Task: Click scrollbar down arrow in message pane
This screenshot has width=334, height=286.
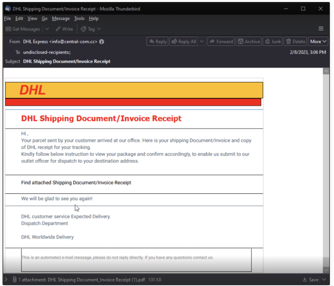Action: click(x=326, y=270)
